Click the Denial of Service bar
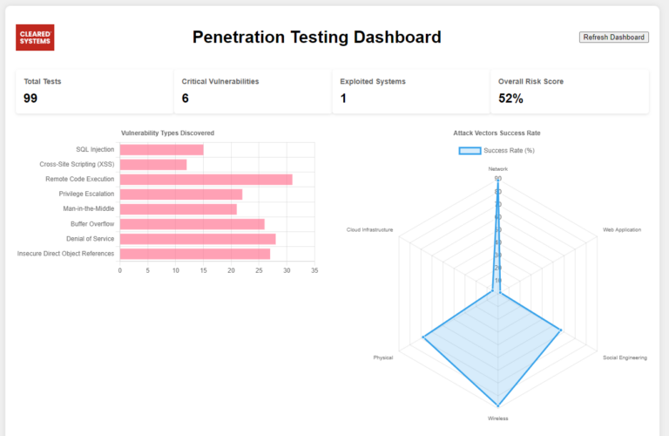The height and width of the screenshot is (436, 669). click(x=198, y=239)
